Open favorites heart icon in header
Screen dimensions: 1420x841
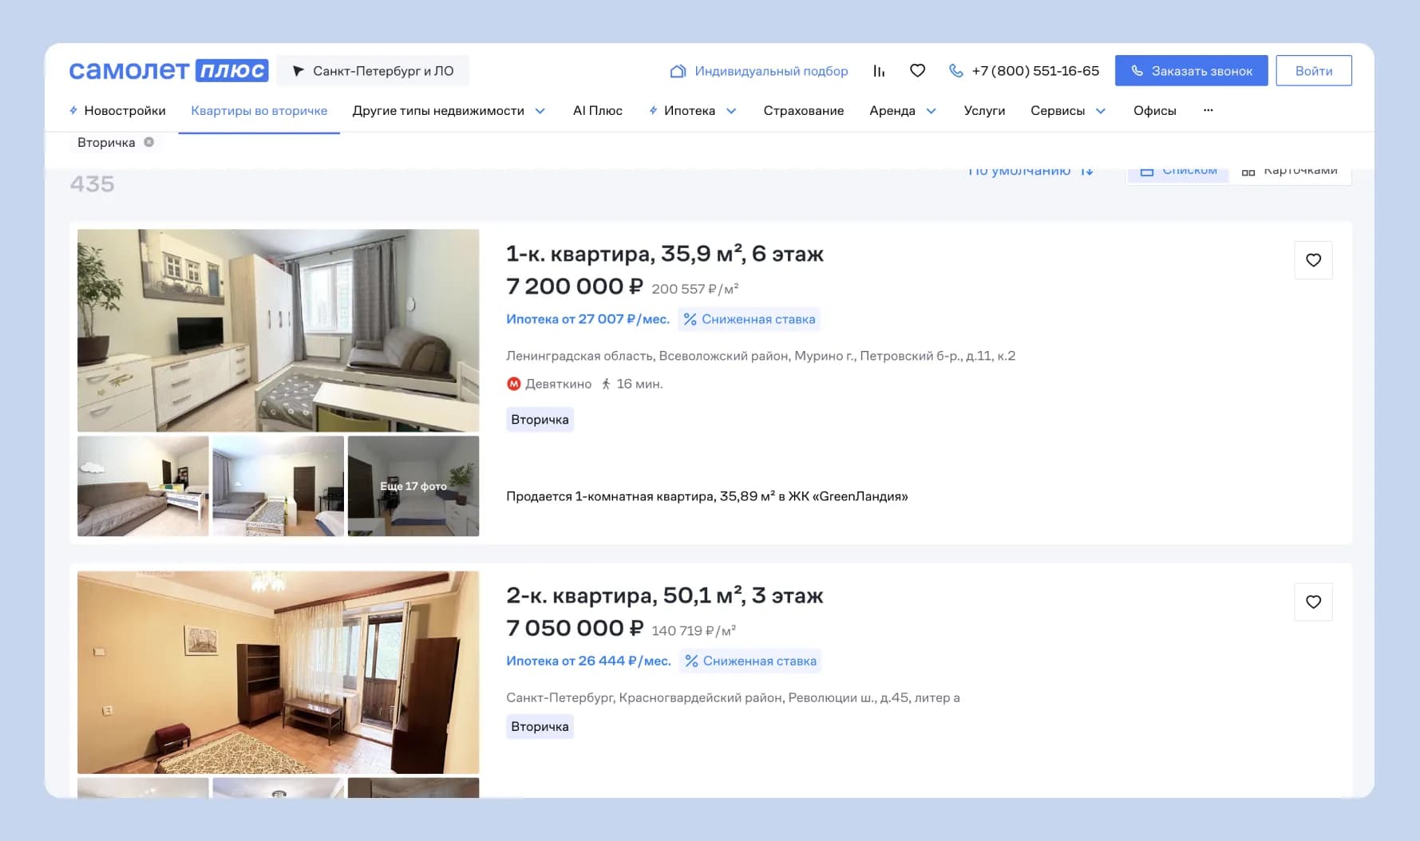click(x=917, y=71)
